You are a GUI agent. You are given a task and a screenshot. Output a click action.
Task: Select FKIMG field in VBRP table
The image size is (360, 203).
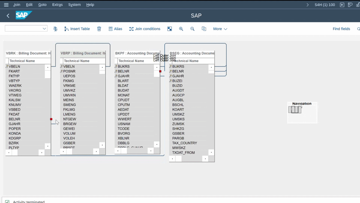[69, 81]
